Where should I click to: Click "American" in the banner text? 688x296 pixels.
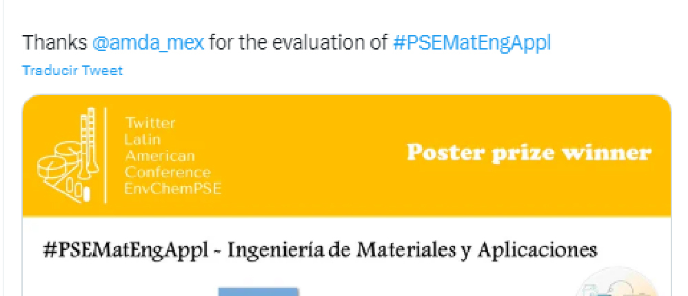(x=159, y=156)
